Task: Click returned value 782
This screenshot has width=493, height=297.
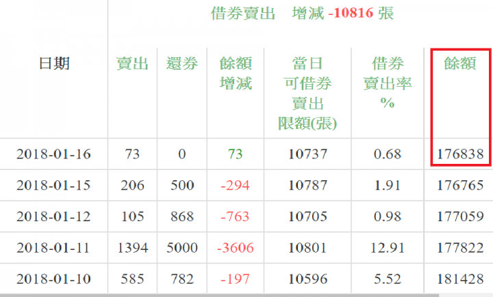Action: coord(182,279)
